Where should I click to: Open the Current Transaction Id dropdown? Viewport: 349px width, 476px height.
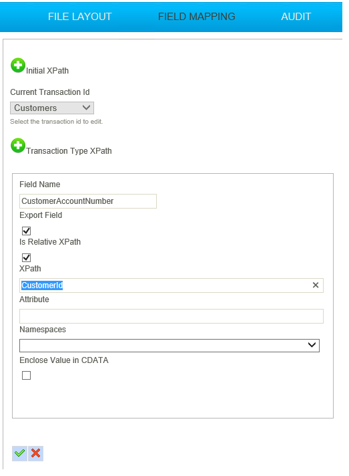[x=52, y=108]
